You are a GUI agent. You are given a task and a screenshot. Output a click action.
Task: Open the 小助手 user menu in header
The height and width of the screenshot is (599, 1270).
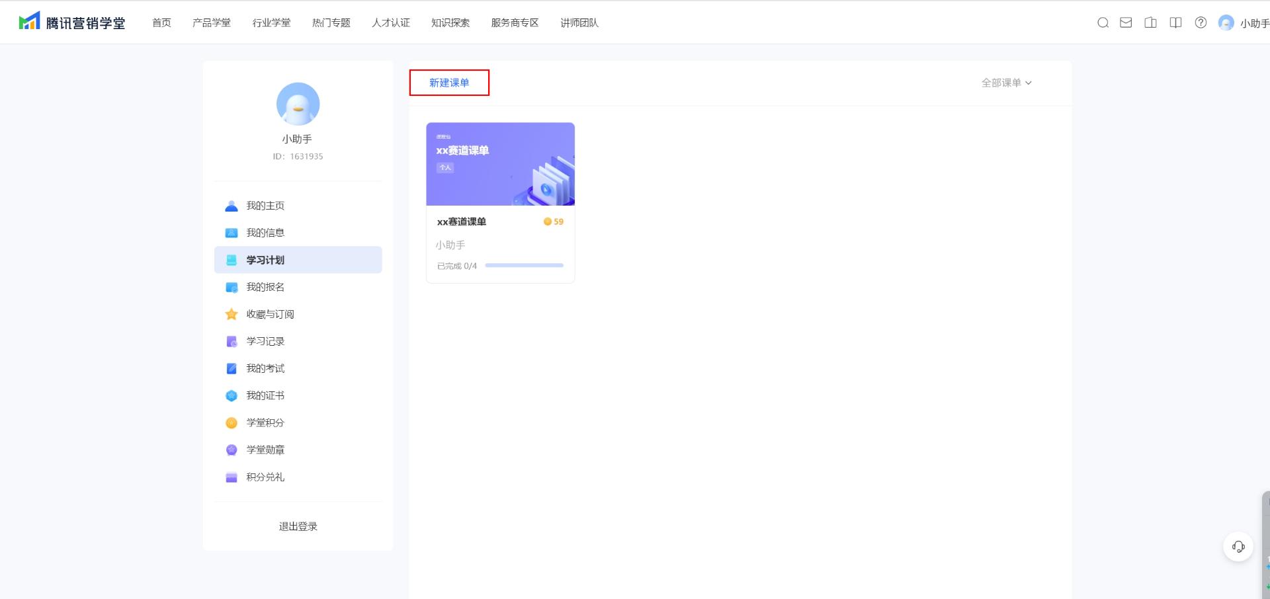(x=1244, y=23)
